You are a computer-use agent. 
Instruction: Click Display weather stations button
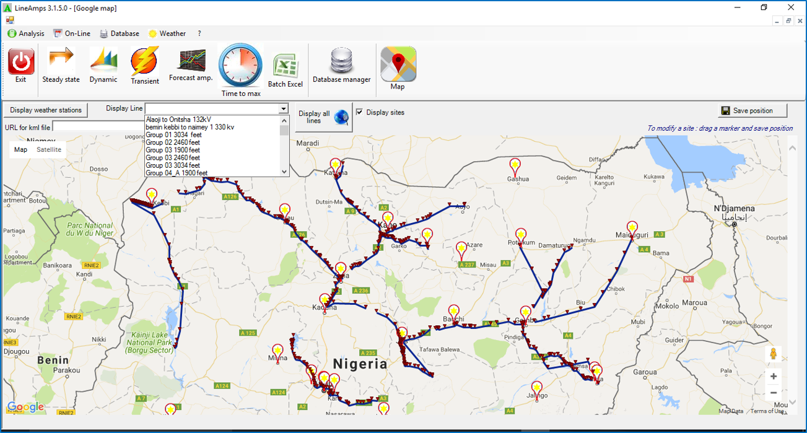click(x=46, y=110)
